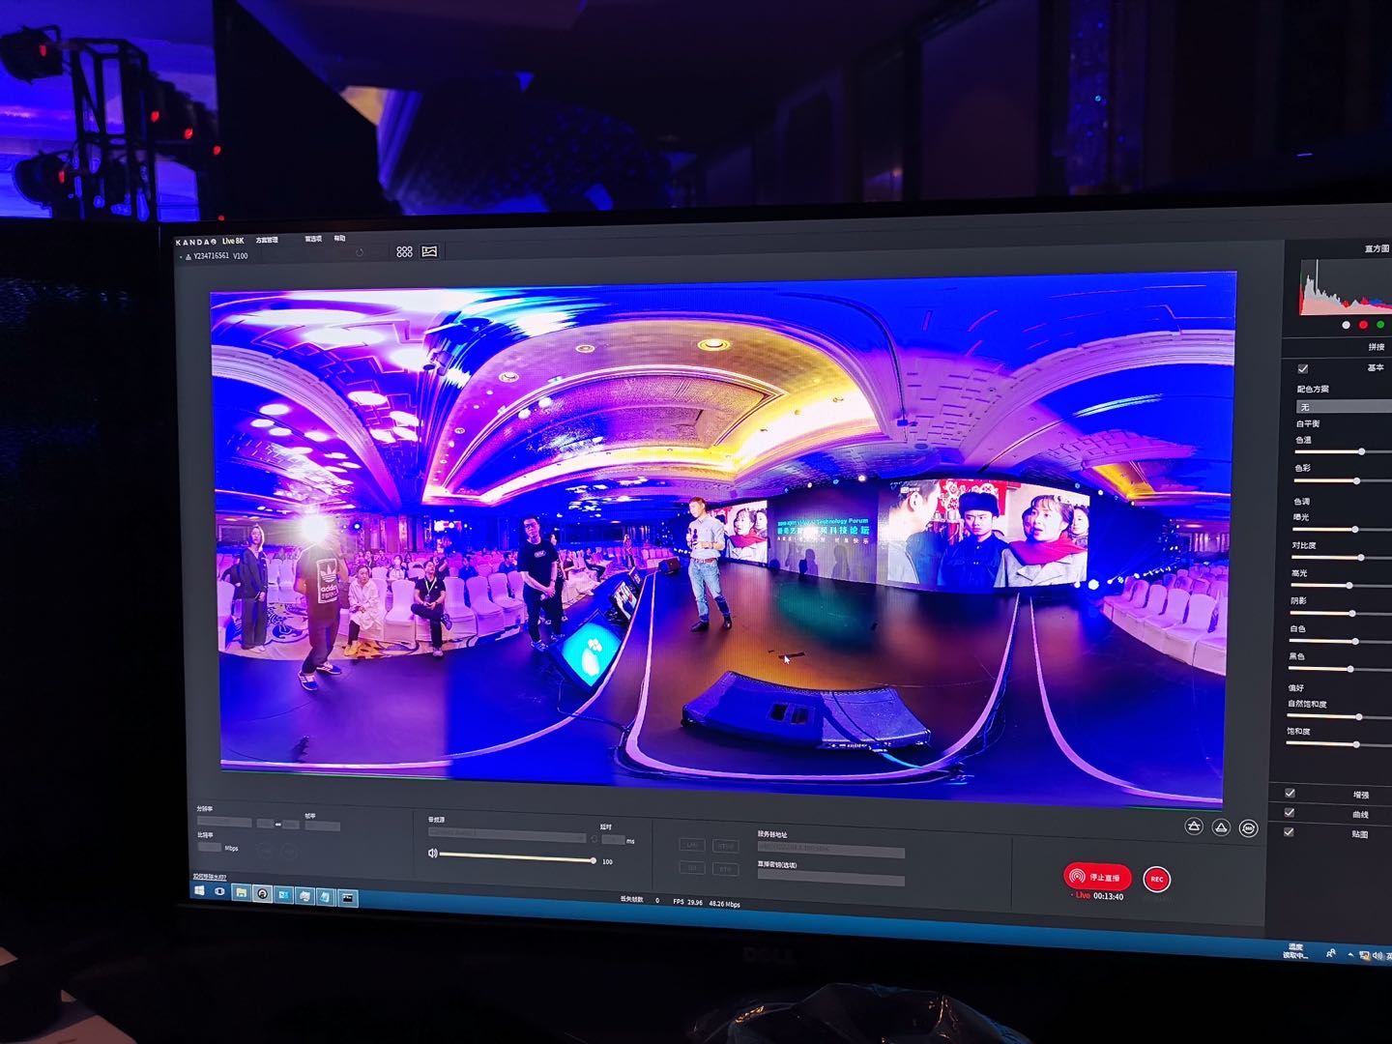Click the speaker volume icon
Screen dimensions: 1392x1044
pos(432,853)
